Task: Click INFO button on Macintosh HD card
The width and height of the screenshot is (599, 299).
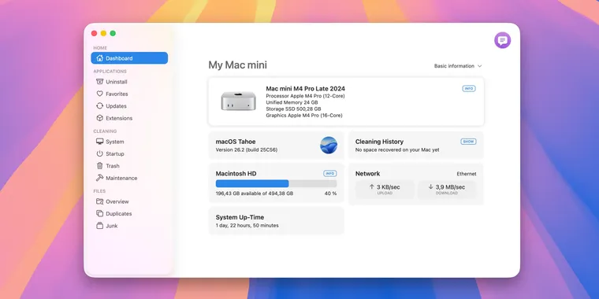Action: pyautogui.click(x=330, y=174)
